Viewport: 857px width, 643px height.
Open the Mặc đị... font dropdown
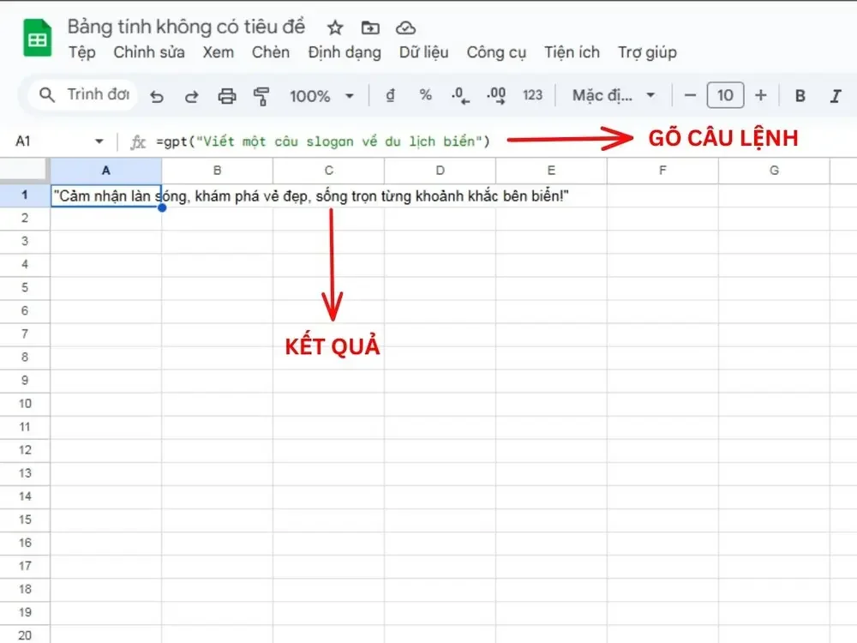click(x=614, y=96)
